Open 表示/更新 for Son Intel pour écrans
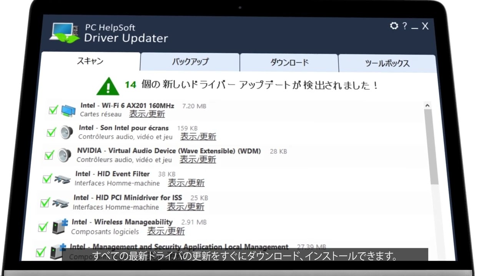This screenshot has height=276, width=492. tap(198, 136)
